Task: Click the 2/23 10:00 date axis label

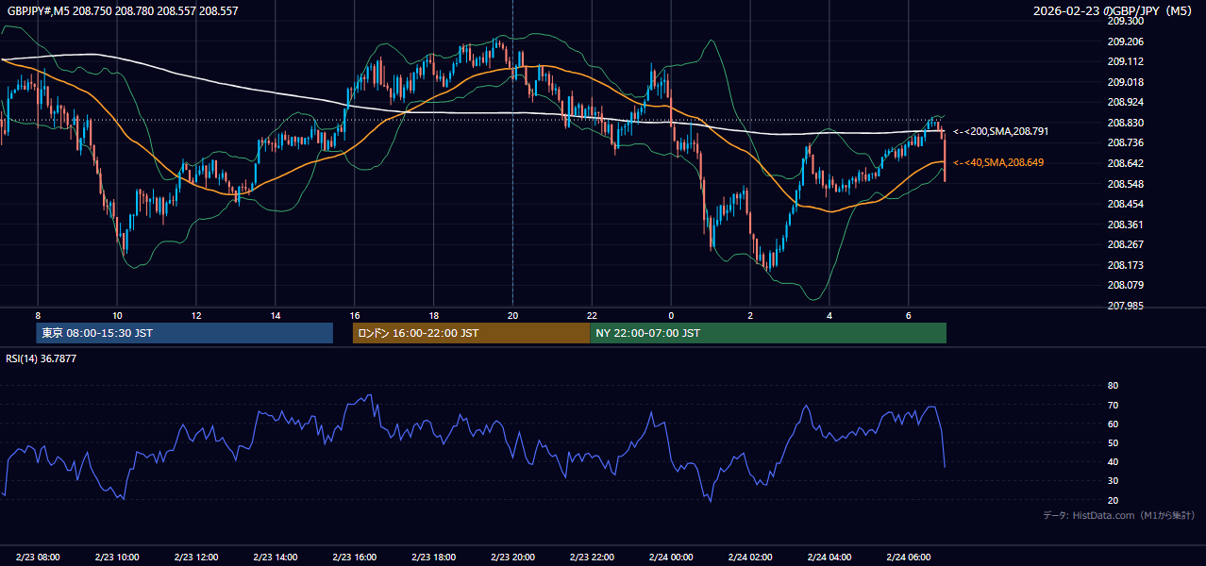Action: [117, 558]
